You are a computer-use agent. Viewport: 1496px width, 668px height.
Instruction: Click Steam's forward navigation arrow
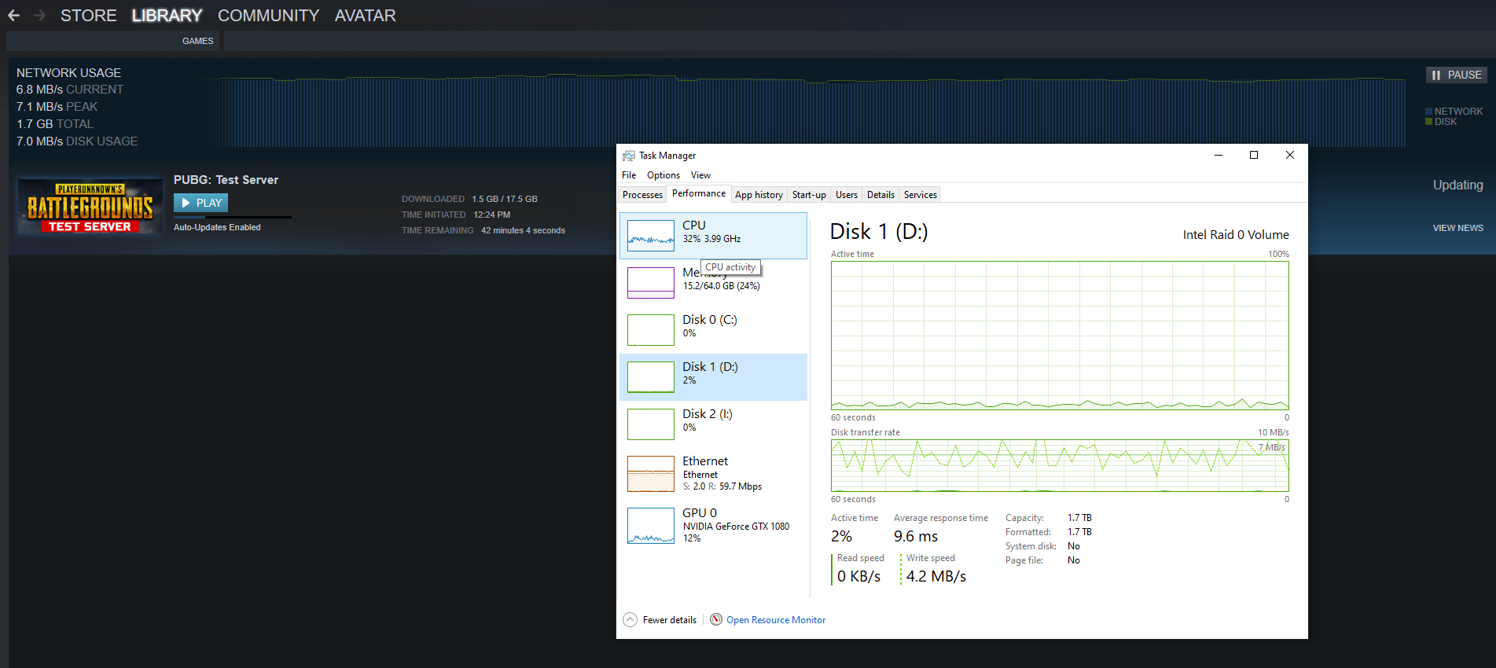click(39, 15)
